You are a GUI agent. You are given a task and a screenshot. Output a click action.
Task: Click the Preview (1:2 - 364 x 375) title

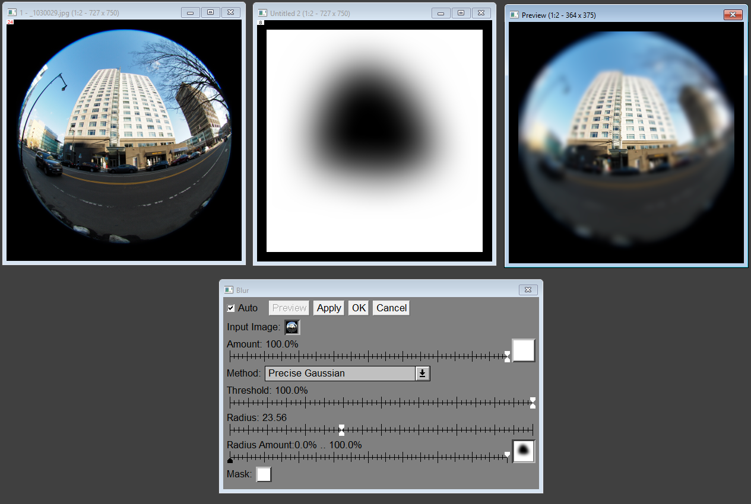tap(559, 15)
